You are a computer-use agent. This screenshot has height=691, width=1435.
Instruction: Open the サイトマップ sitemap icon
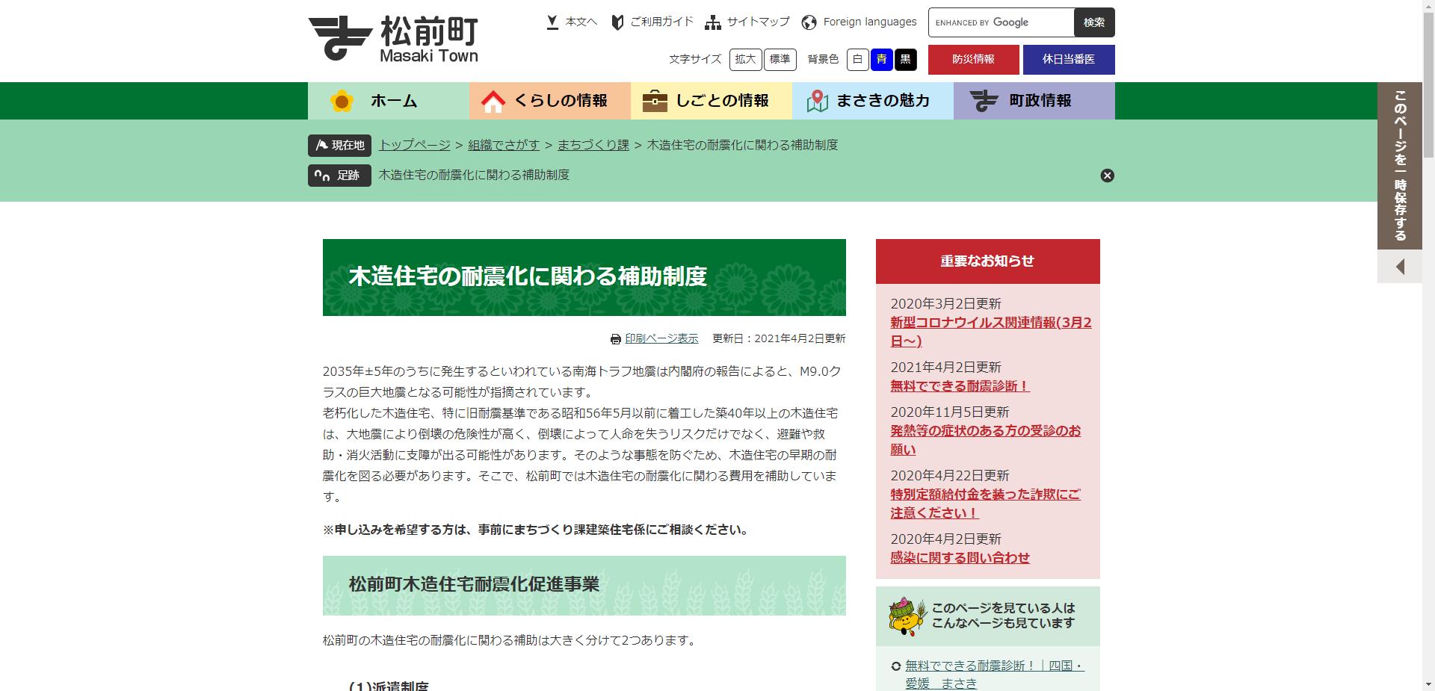click(712, 22)
